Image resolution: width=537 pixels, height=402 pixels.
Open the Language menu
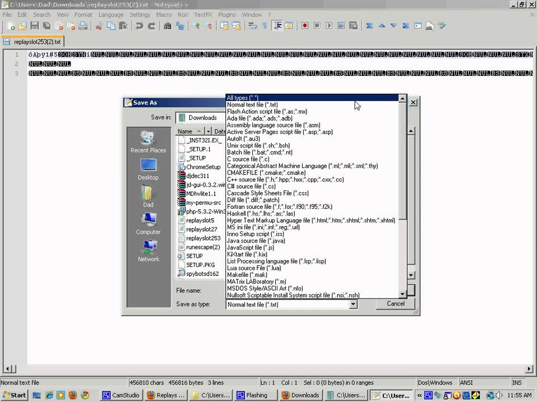111,15
